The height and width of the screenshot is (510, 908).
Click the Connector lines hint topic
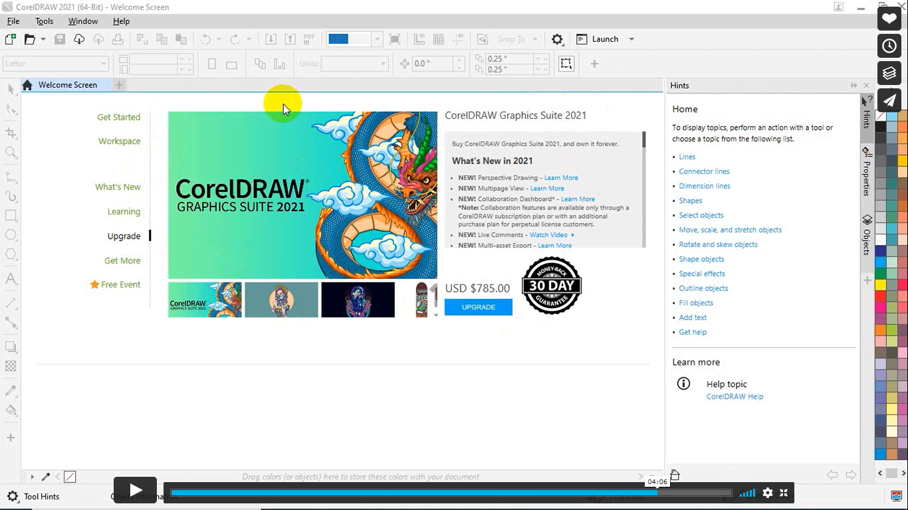704,171
